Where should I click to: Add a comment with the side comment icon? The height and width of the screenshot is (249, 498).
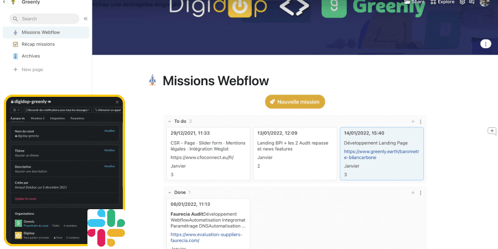[492, 131]
